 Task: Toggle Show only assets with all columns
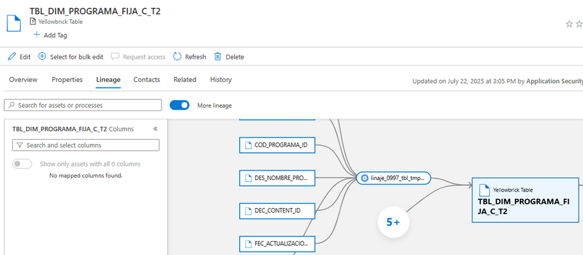coord(22,164)
